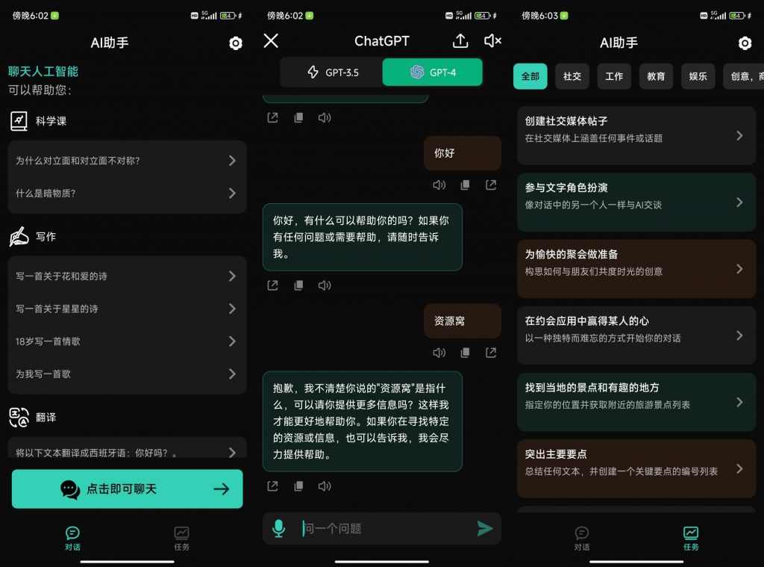
Task: Close the ChatGPT chat screen
Action: pyautogui.click(x=271, y=40)
